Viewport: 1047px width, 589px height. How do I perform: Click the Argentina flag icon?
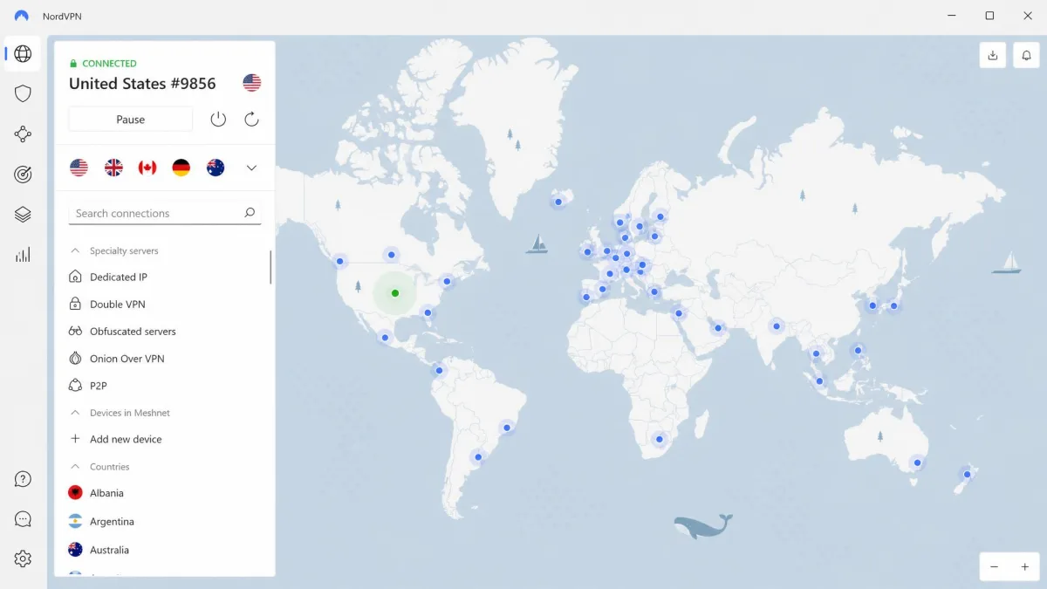76,521
